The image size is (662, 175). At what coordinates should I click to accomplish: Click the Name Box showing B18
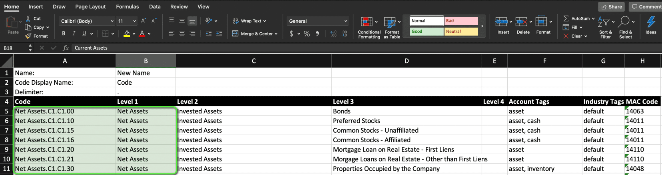coord(14,48)
